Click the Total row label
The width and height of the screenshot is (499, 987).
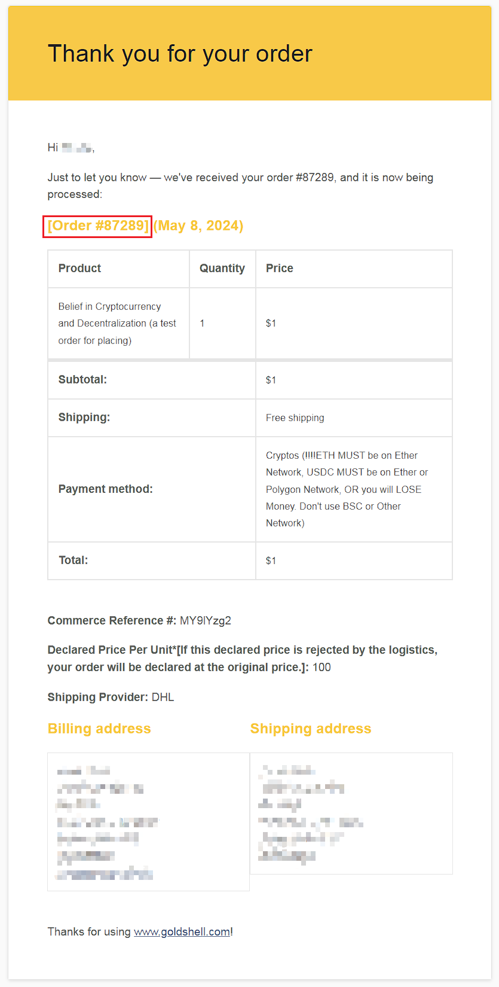point(73,560)
